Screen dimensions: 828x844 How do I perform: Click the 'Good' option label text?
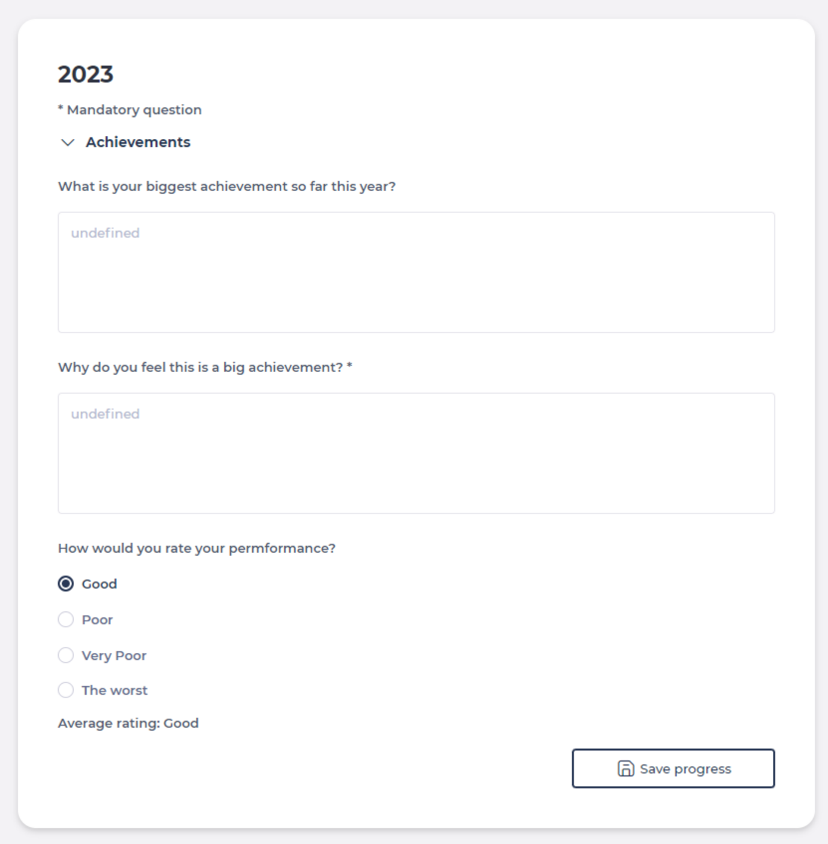[99, 584]
